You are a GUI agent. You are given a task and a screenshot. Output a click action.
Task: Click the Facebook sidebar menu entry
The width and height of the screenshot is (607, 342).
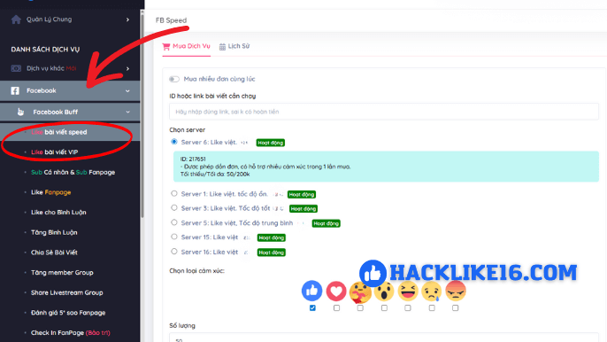click(x=70, y=90)
